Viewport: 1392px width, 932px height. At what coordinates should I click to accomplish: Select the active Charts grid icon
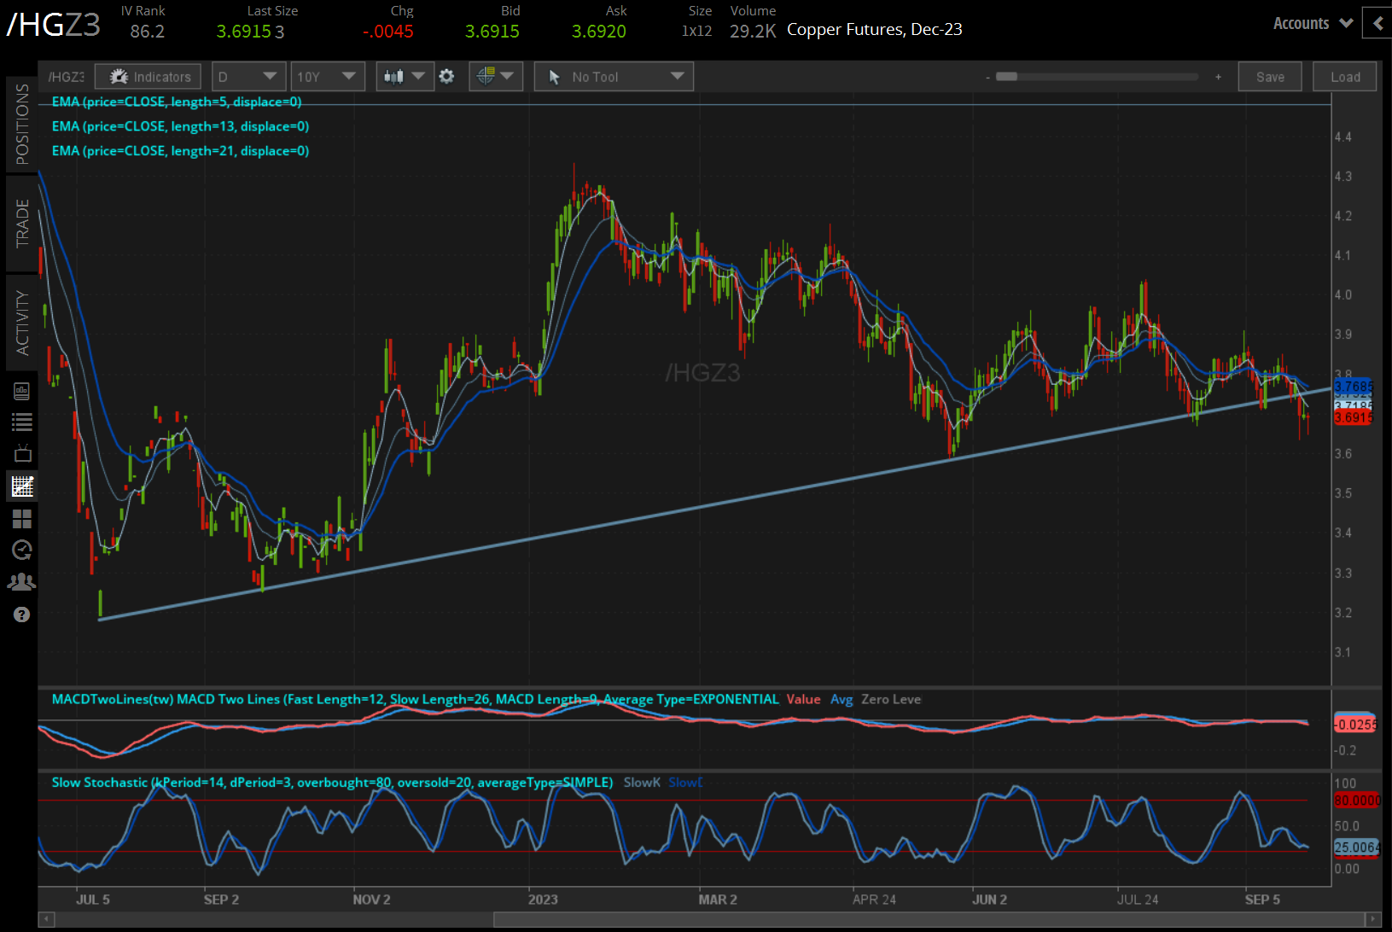(x=22, y=486)
